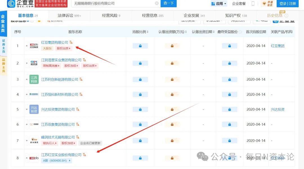Viewport: 304px width, 169px height.
Task: Switch to 经营信息 tab
Action: 153,15
